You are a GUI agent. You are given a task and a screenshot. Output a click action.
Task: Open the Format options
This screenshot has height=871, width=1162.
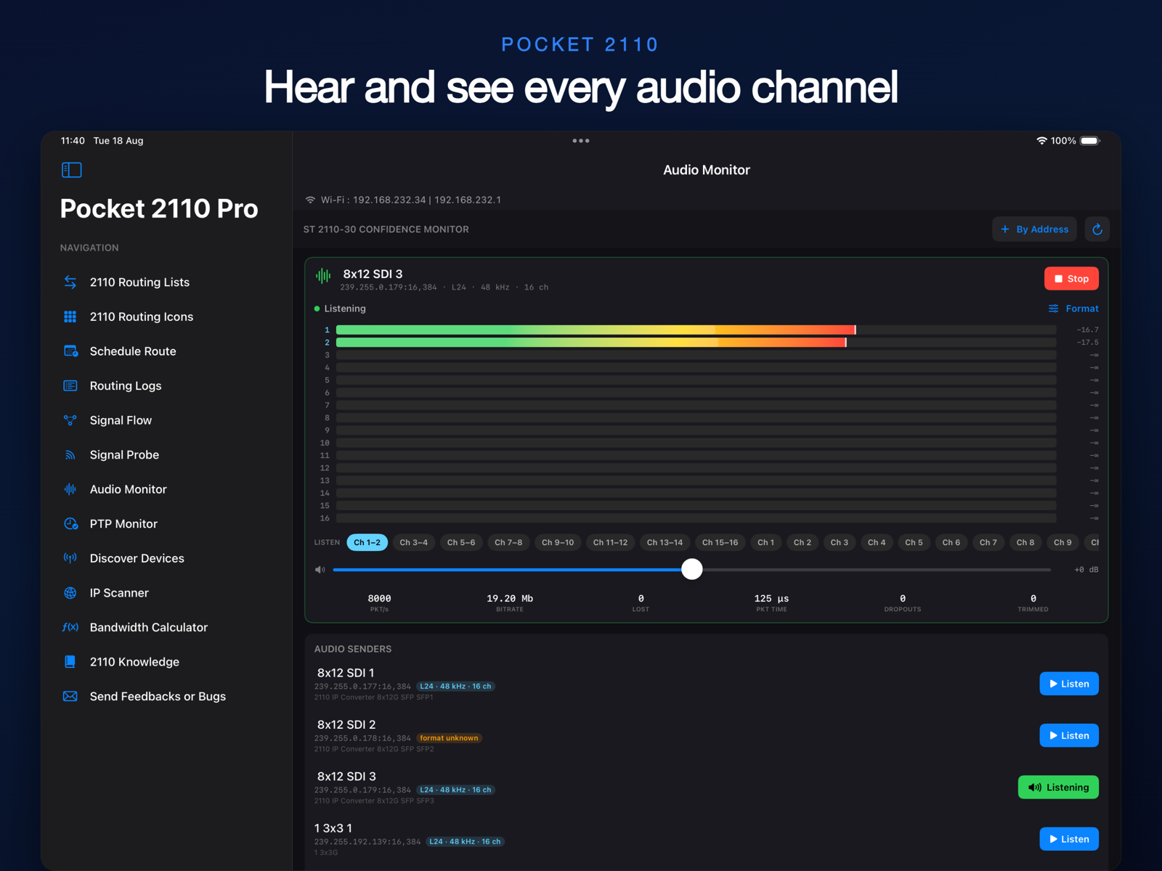(x=1073, y=308)
